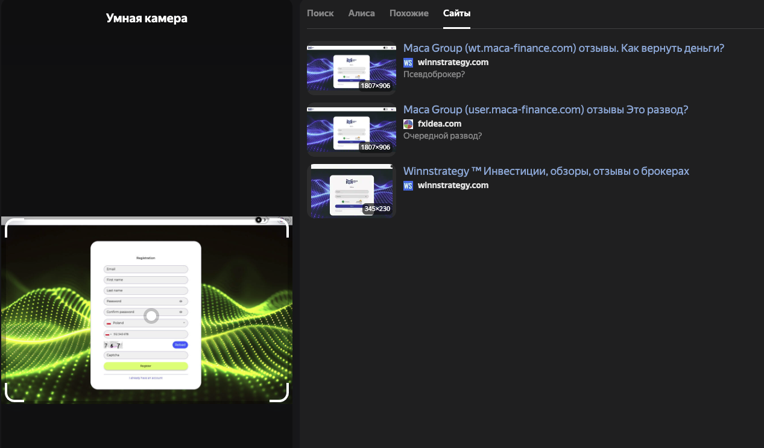Click the Очередной развод? snippet text

point(443,136)
